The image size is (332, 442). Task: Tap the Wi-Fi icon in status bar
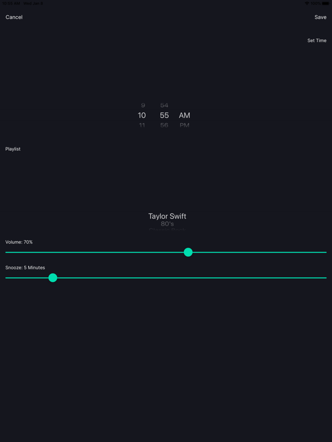pos(307,3)
